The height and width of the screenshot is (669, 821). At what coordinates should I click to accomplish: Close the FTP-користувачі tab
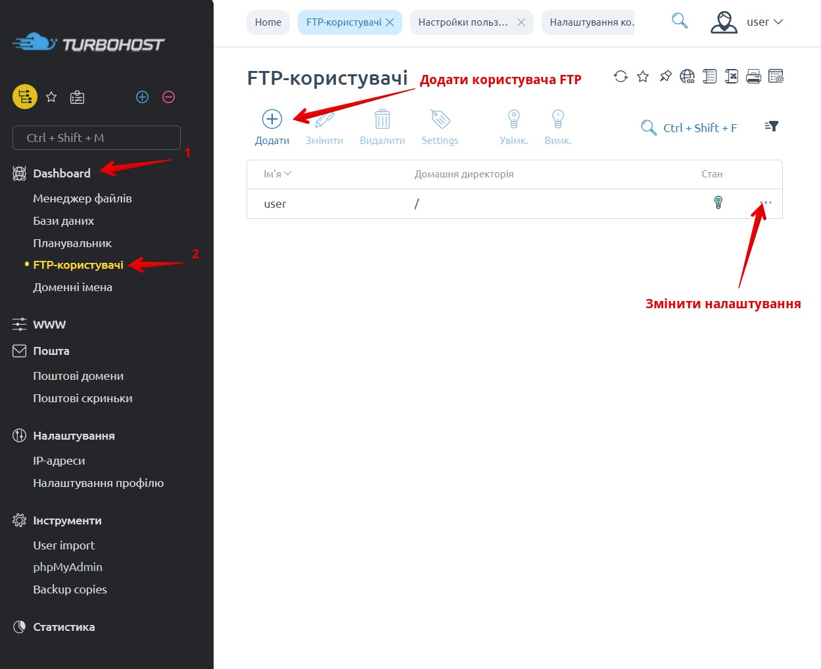390,22
